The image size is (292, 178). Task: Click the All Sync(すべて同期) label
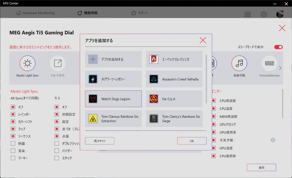pos(25,98)
